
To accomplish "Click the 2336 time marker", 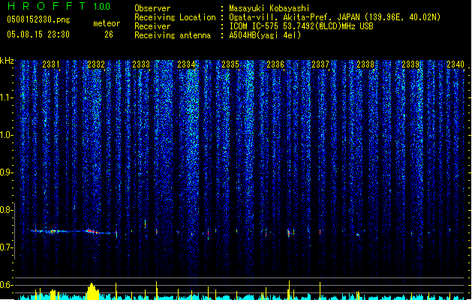I will tap(275, 64).
